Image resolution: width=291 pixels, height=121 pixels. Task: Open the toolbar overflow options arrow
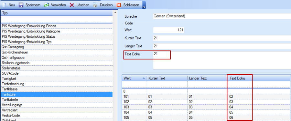(x=144, y=7)
